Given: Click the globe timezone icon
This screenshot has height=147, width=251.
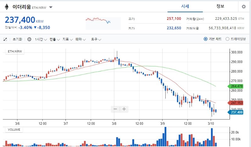Looking at the screenshot, I should 29,39.
